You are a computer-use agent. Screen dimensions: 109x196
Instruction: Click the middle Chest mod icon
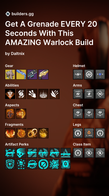click(89, 114)
